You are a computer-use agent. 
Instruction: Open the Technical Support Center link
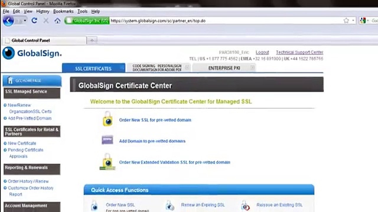click(x=299, y=52)
